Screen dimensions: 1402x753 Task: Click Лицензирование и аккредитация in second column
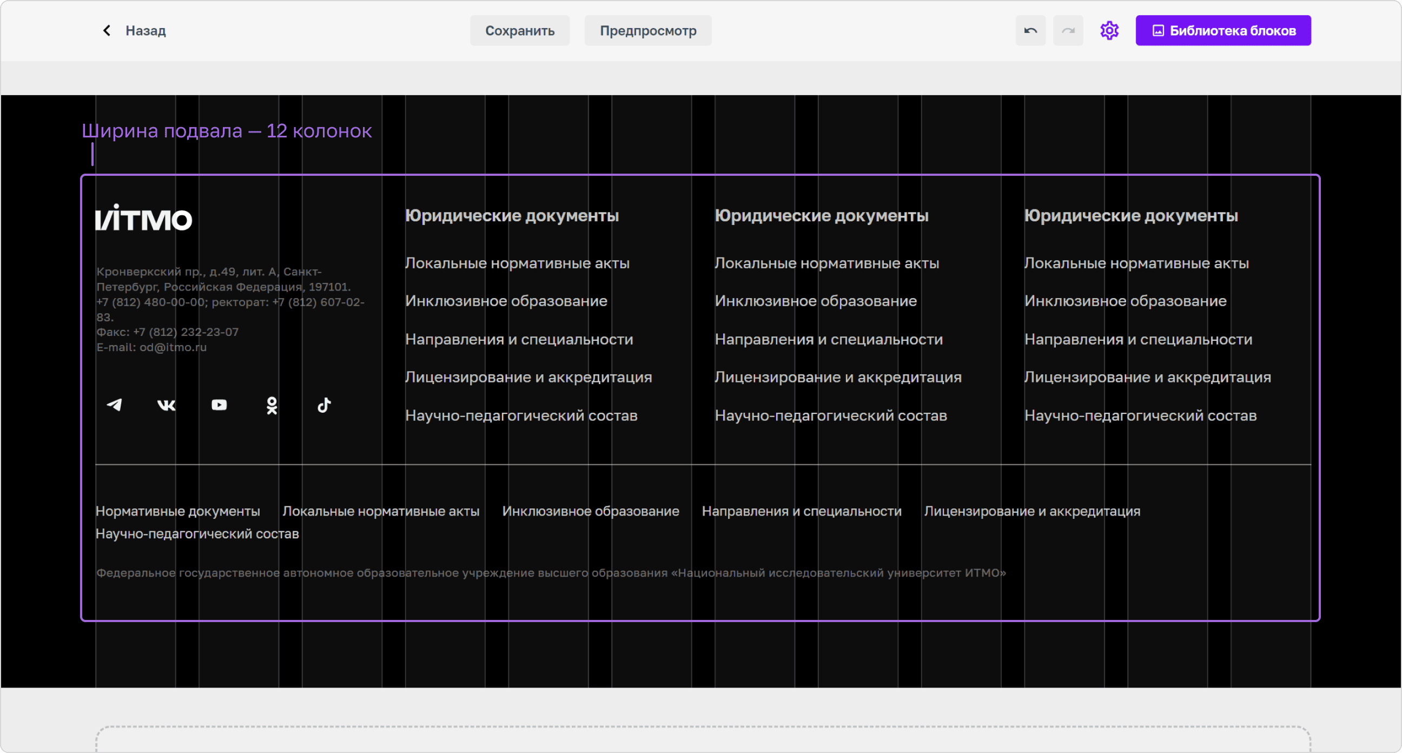838,378
